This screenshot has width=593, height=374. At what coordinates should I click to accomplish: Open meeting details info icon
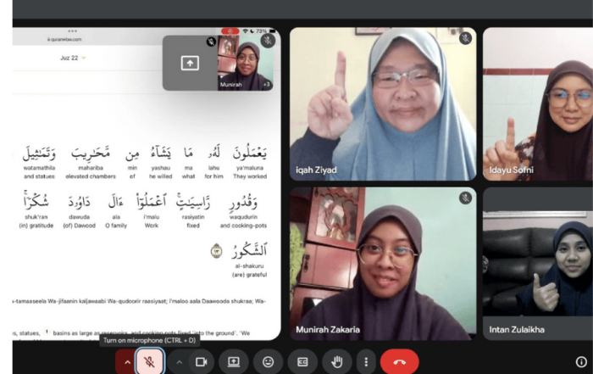point(581,362)
